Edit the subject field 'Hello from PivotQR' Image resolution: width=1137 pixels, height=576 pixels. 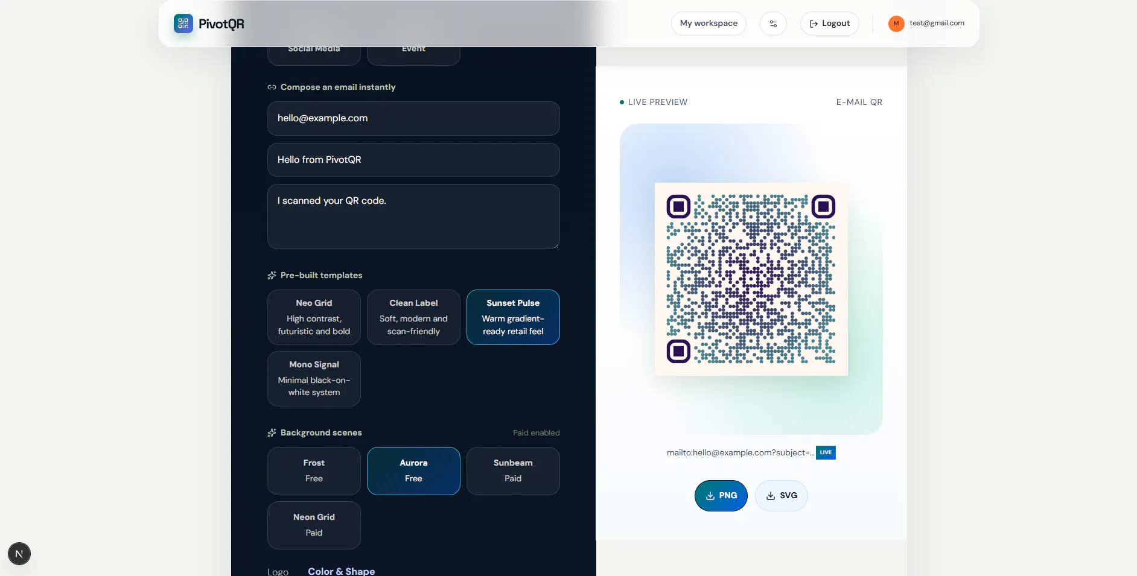coord(413,160)
